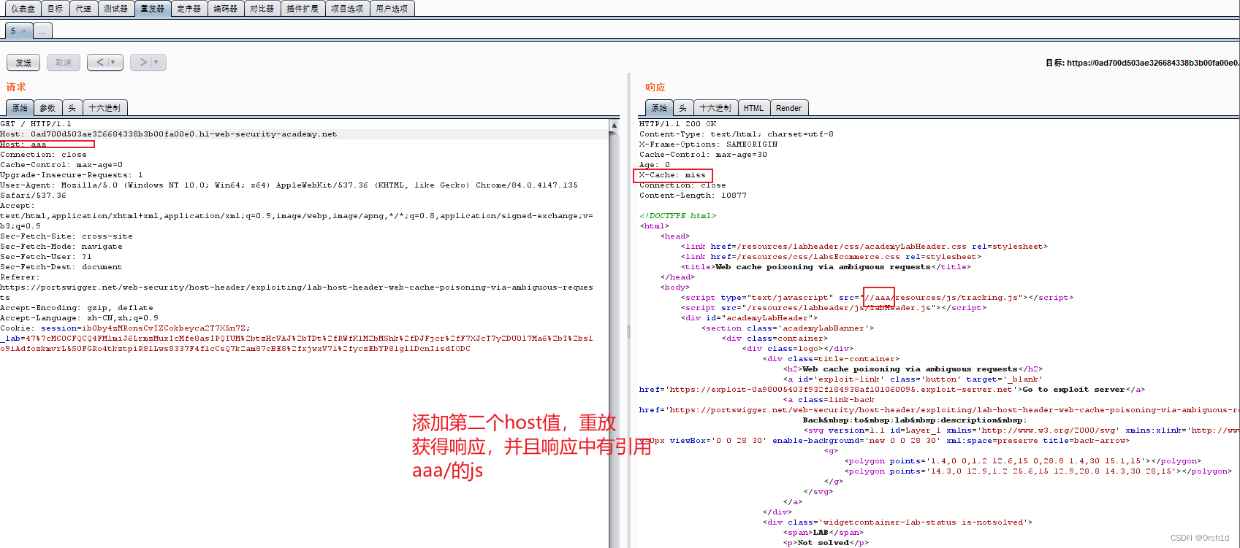Open the 仪表盘 dashboard tab

pyautogui.click(x=23, y=9)
